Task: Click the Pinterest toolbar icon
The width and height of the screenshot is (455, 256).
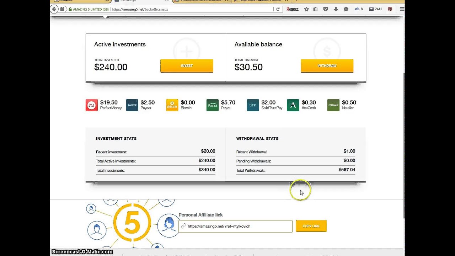Action: [390, 9]
